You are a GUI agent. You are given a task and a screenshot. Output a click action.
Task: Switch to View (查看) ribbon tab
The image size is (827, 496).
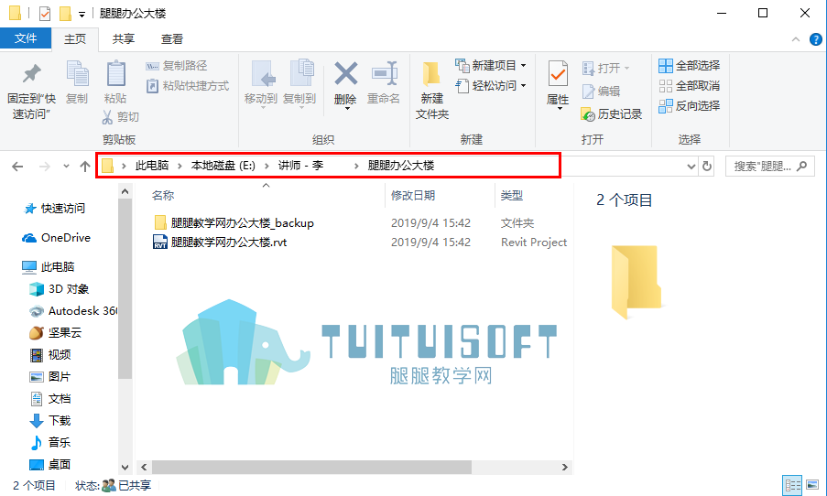coord(172,39)
